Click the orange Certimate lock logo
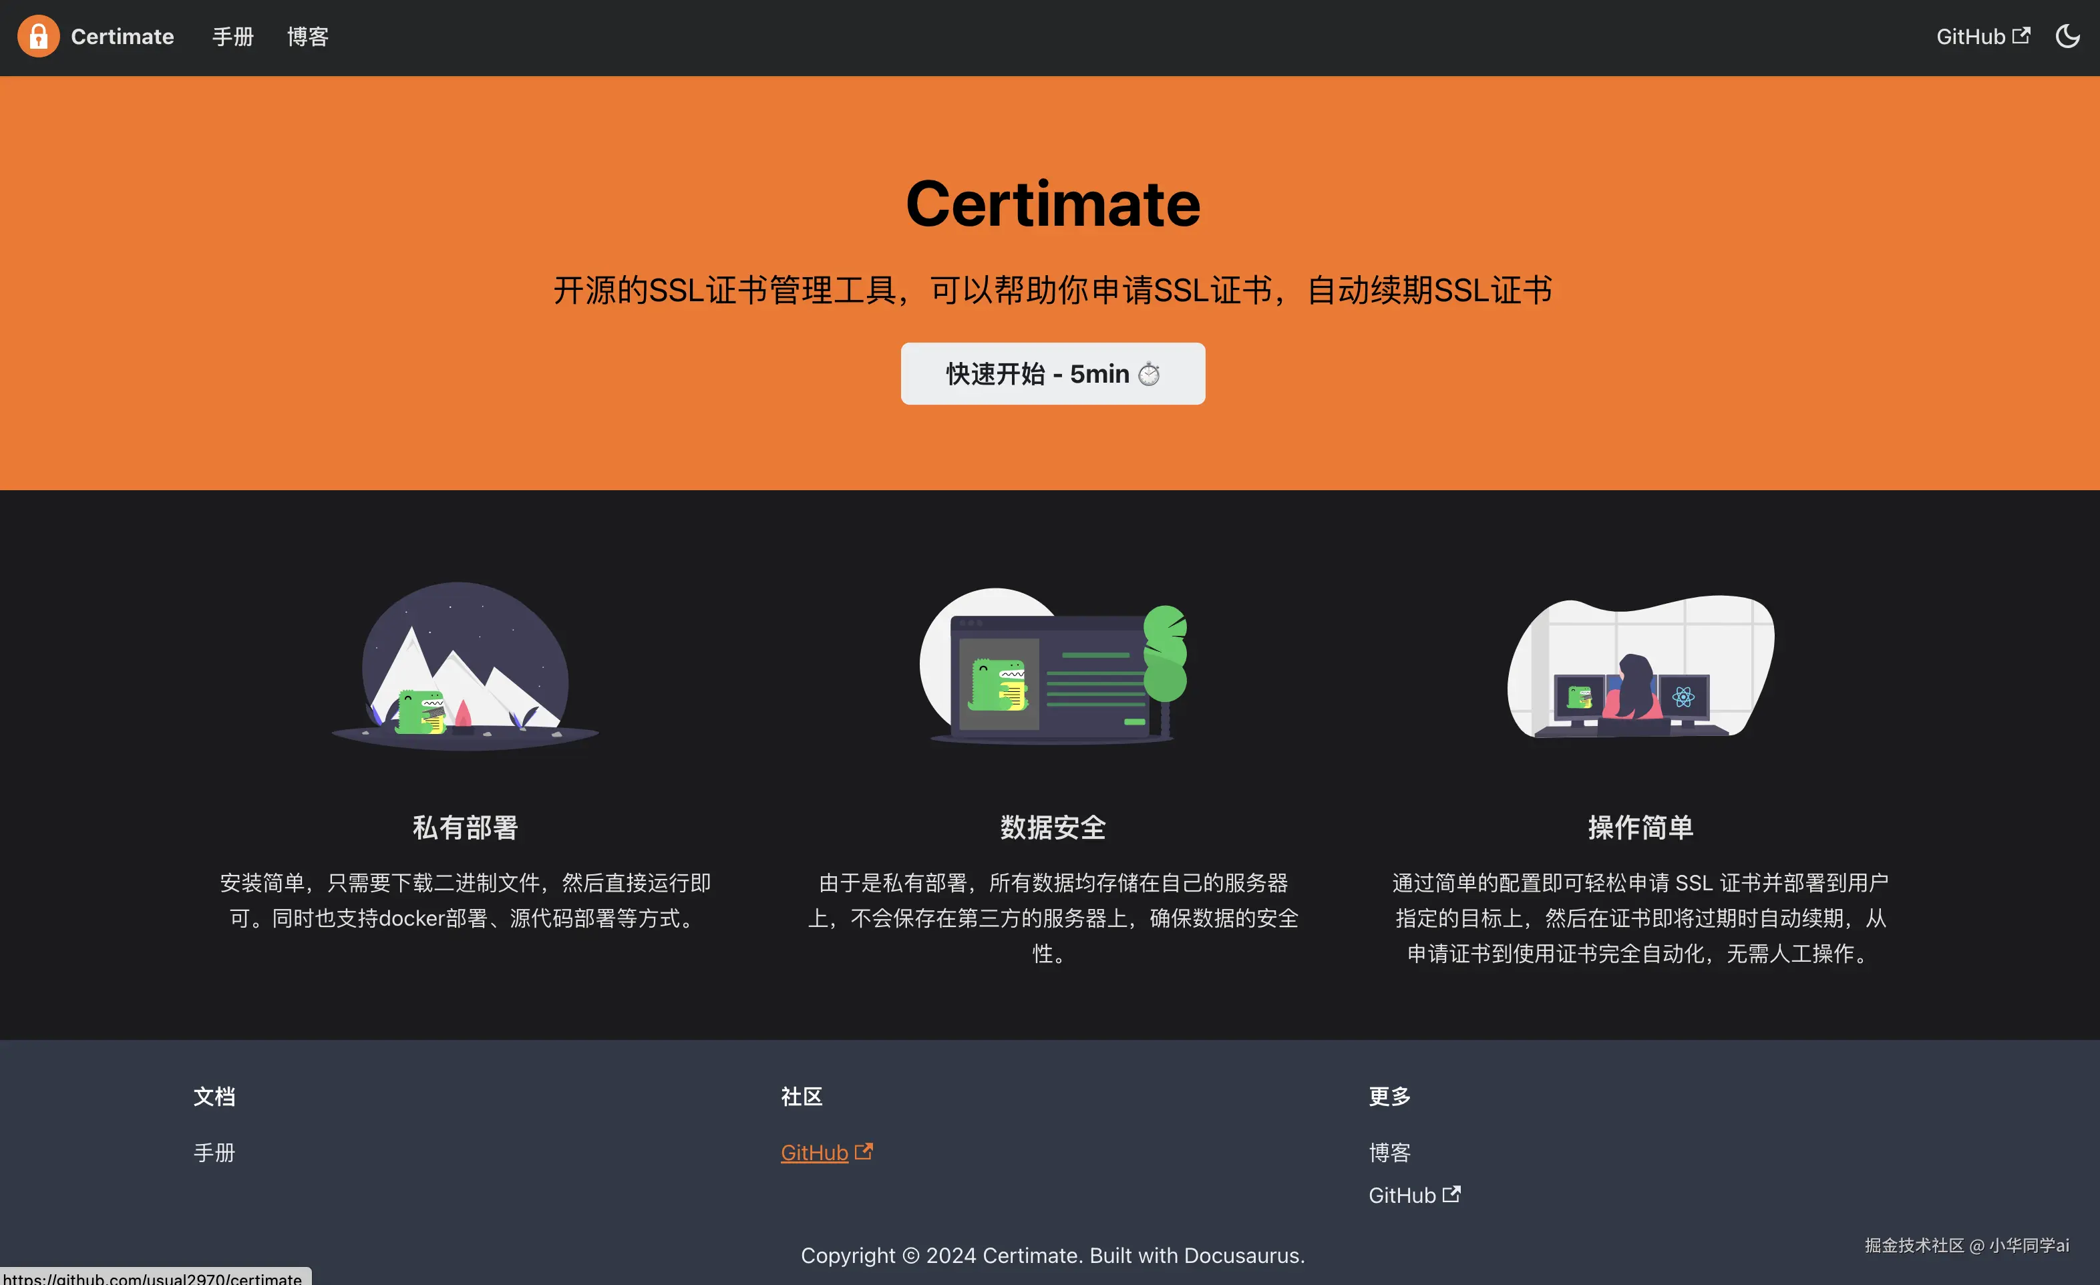Image resolution: width=2100 pixels, height=1285 pixels. click(38, 37)
